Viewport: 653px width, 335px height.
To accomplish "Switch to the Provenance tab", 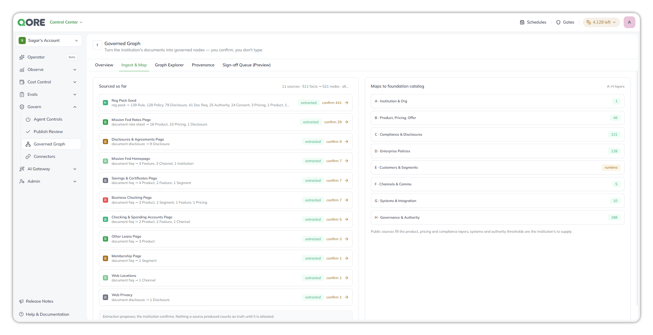I will [x=203, y=65].
